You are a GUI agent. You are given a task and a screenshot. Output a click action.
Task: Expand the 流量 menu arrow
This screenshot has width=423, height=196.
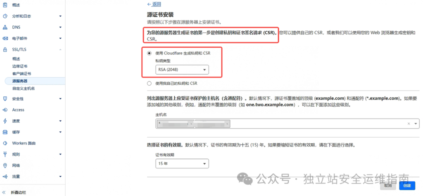click(x=60, y=177)
